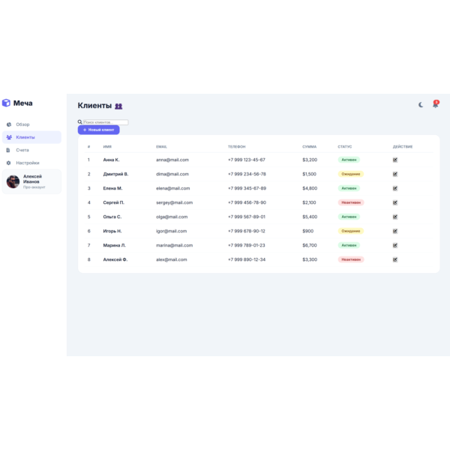Click the СТАТУС column header
This screenshot has height=450, width=450.
point(345,147)
